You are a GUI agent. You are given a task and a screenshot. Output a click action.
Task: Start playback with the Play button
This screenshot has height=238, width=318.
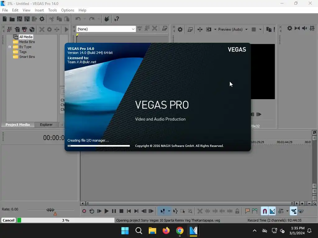point(107,211)
